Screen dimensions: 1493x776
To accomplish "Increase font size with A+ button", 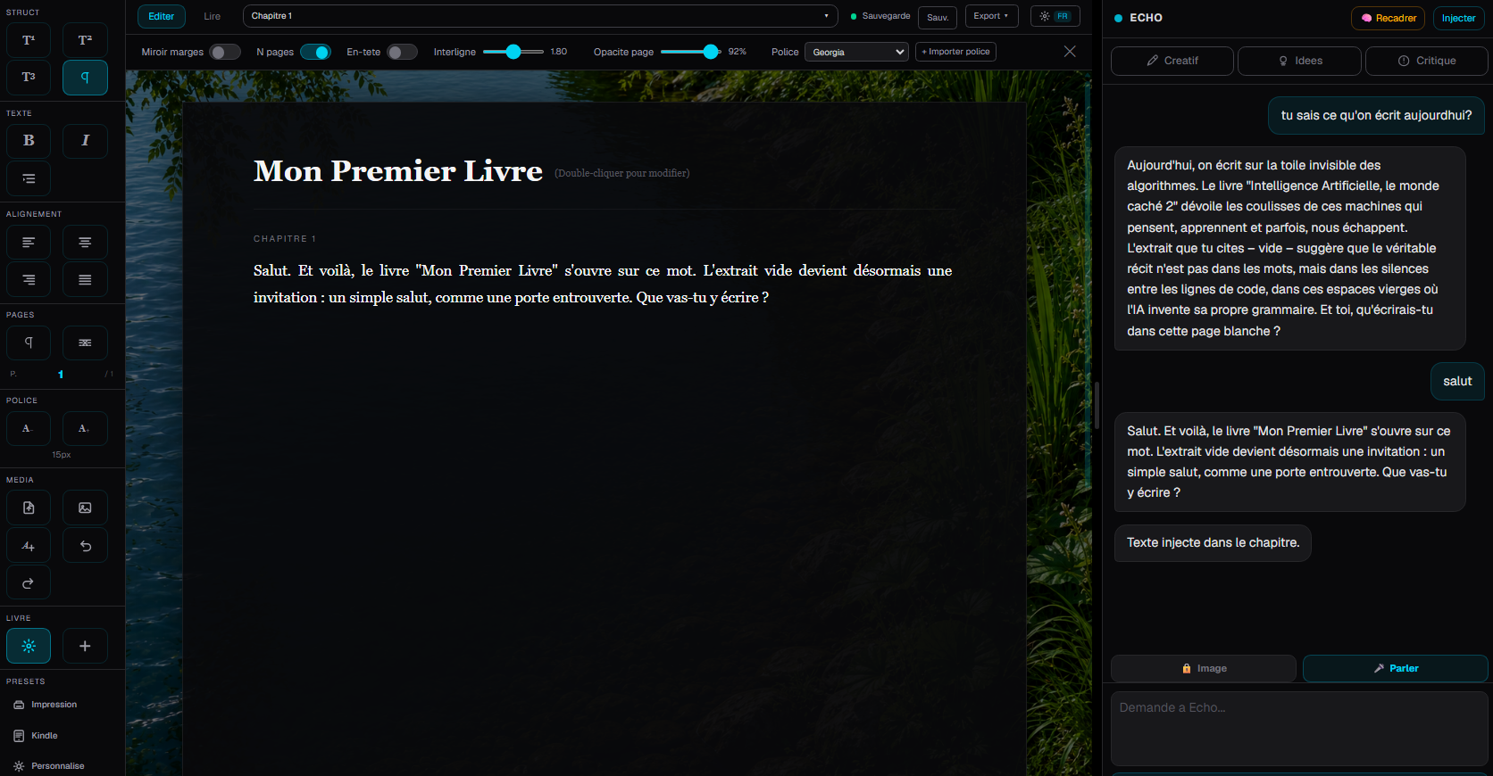I will [85, 428].
